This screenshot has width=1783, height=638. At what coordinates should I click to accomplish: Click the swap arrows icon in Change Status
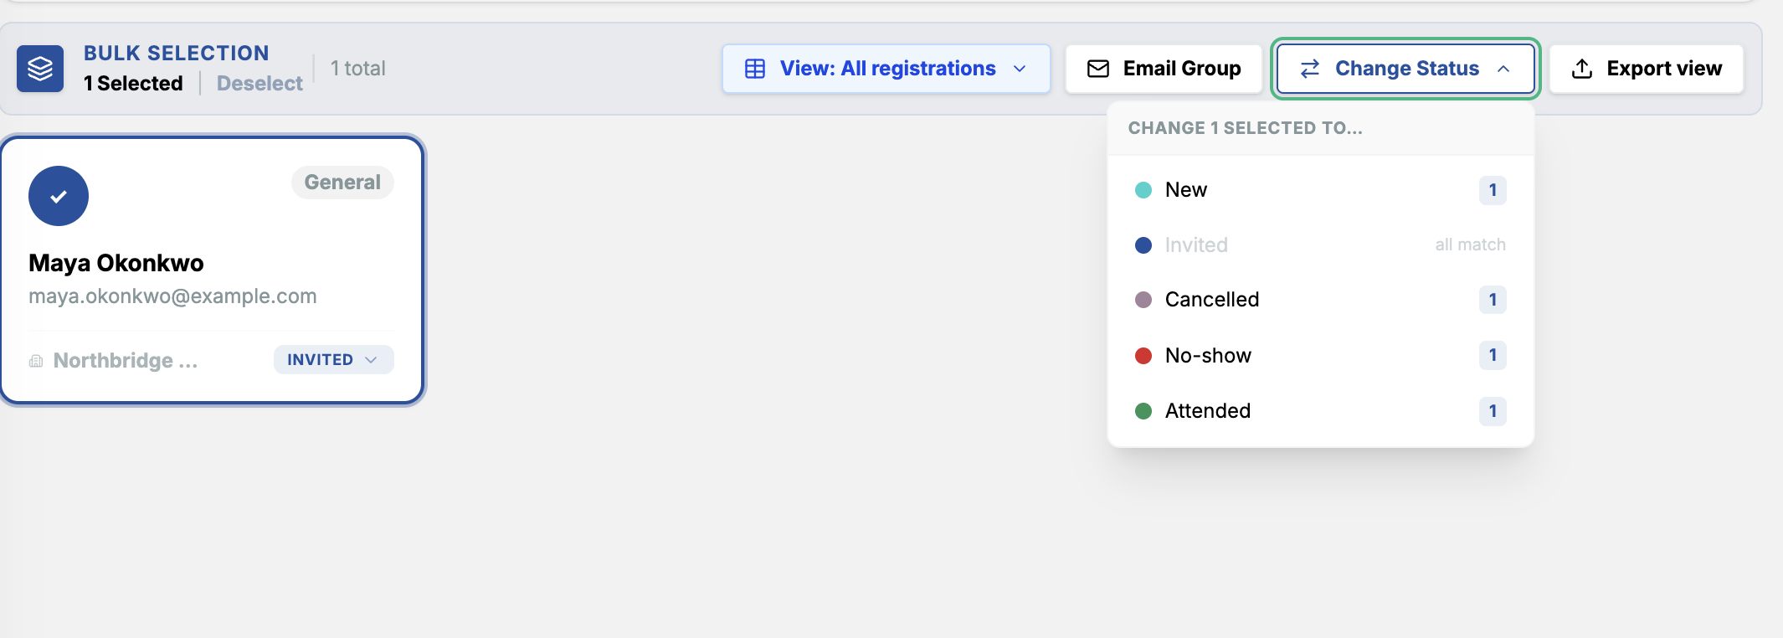click(x=1310, y=69)
